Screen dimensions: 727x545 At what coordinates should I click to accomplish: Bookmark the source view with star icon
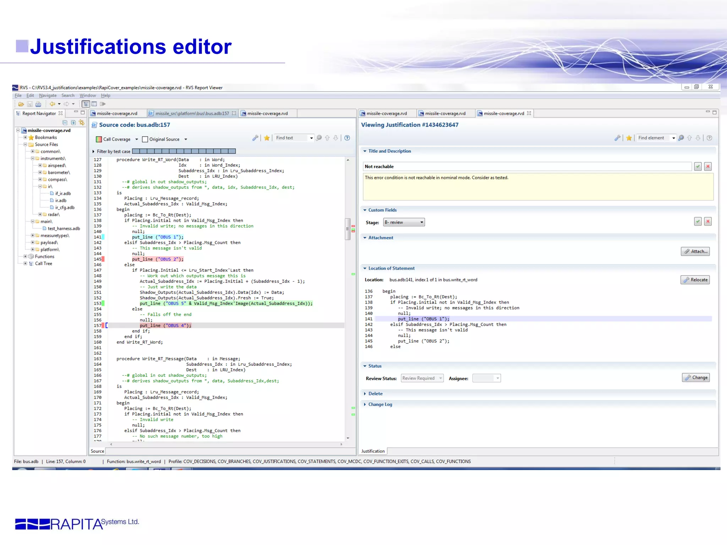(267, 138)
